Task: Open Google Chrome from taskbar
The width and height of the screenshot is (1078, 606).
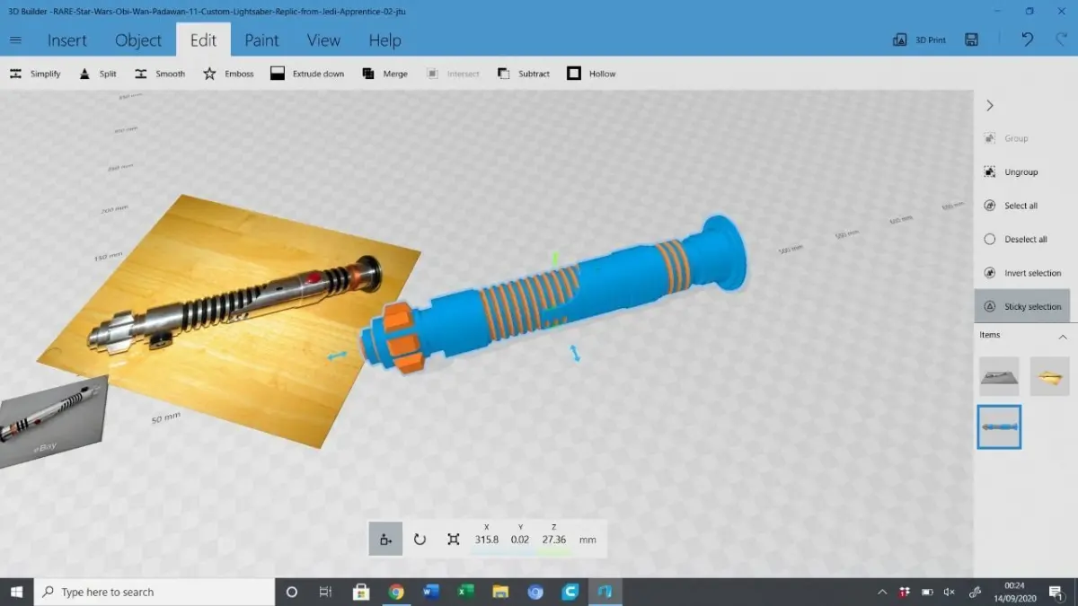Action: pos(396,592)
